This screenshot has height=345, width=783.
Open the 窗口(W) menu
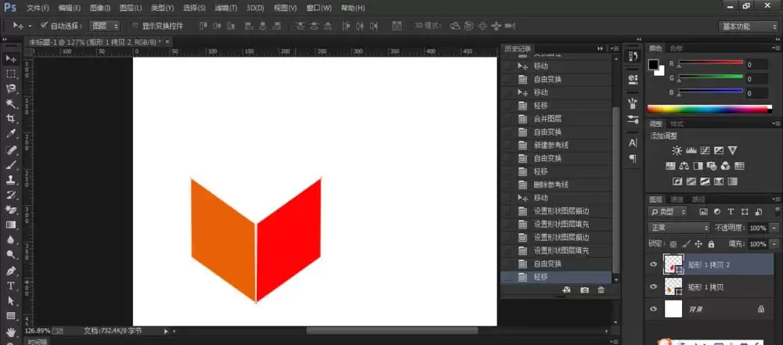[319, 8]
